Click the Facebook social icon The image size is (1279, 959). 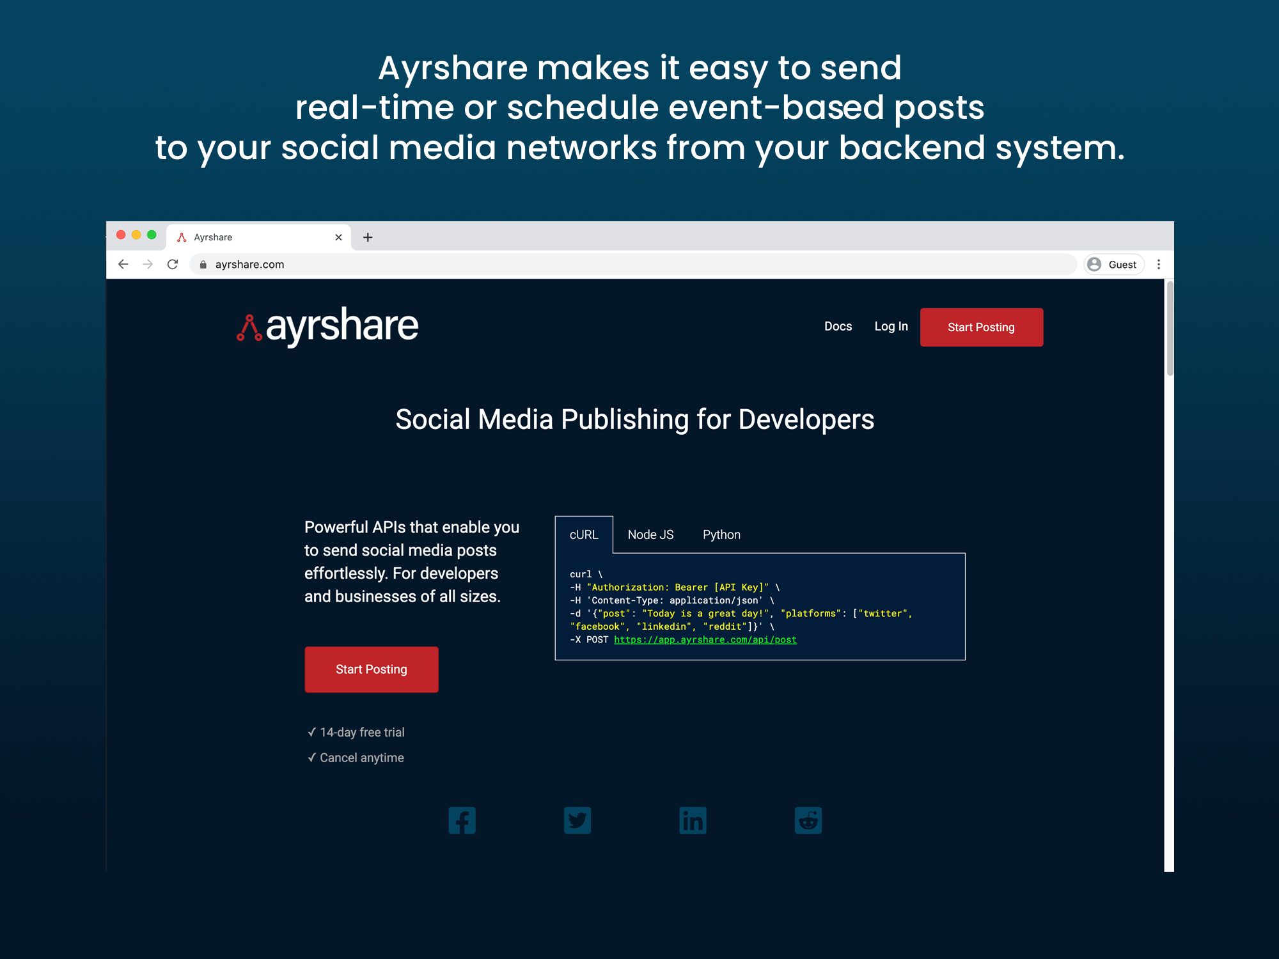[462, 820]
